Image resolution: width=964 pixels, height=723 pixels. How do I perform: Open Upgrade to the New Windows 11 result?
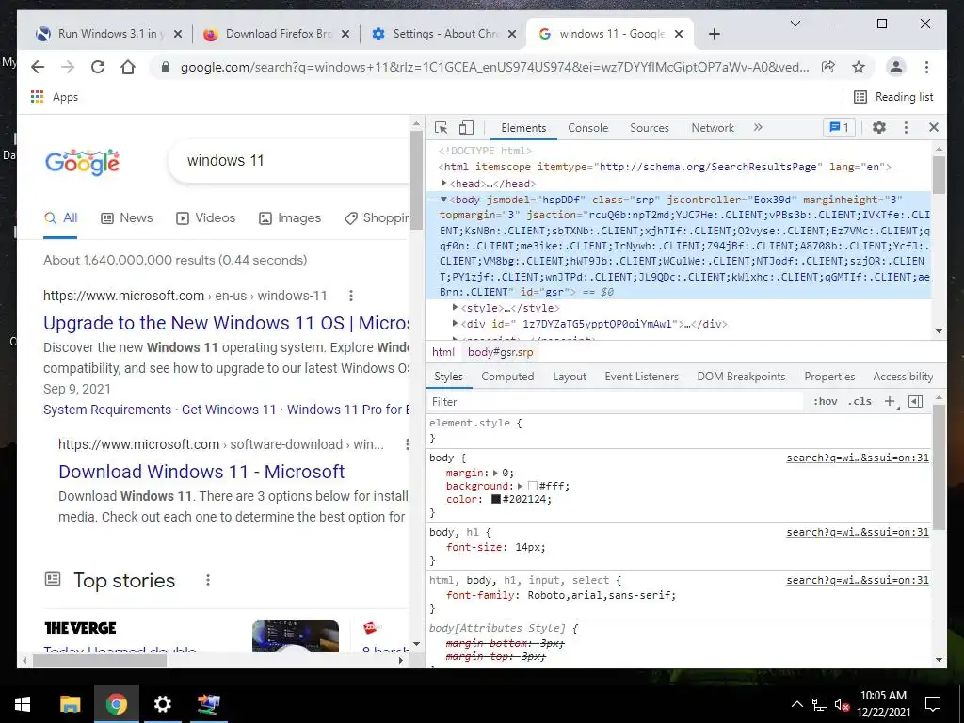[x=226, y=323]
